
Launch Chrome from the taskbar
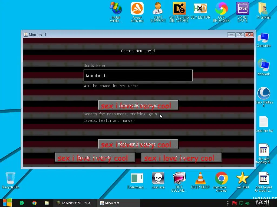pyautogui.click(x=34, y=203)
